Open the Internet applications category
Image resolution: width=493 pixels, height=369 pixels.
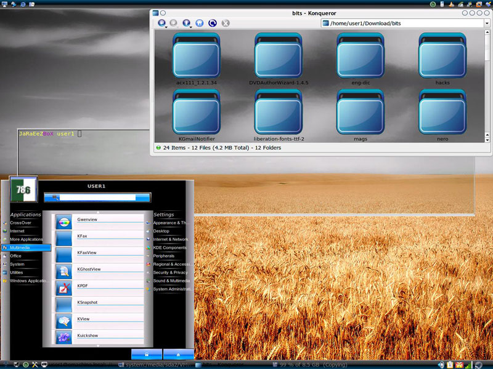click(17, 231)
